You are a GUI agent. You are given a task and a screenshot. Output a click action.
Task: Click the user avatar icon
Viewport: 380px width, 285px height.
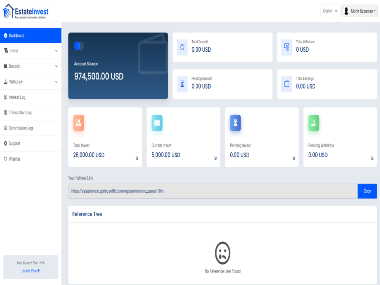(x=346, y=11)
